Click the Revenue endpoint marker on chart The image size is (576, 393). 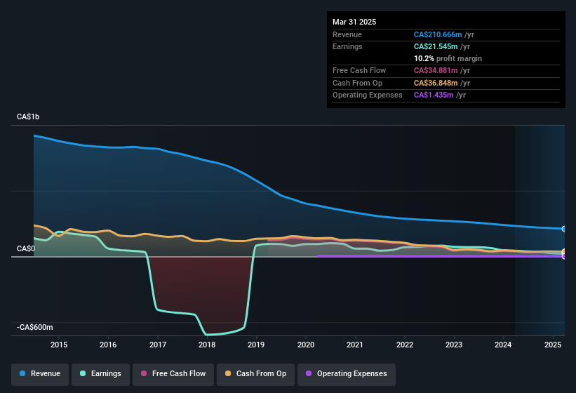coord(564,229)
